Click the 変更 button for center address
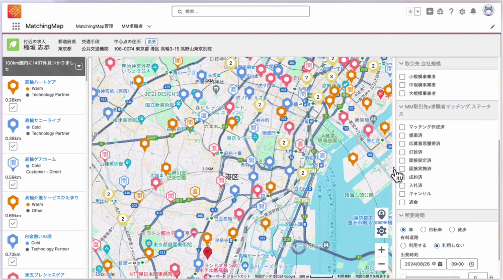 click(x=151, y=41)
